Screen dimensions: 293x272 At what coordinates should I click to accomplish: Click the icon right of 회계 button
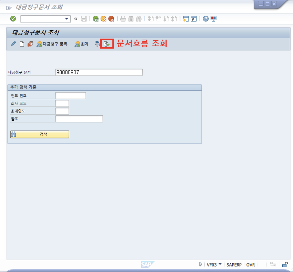tap(98, 44)
